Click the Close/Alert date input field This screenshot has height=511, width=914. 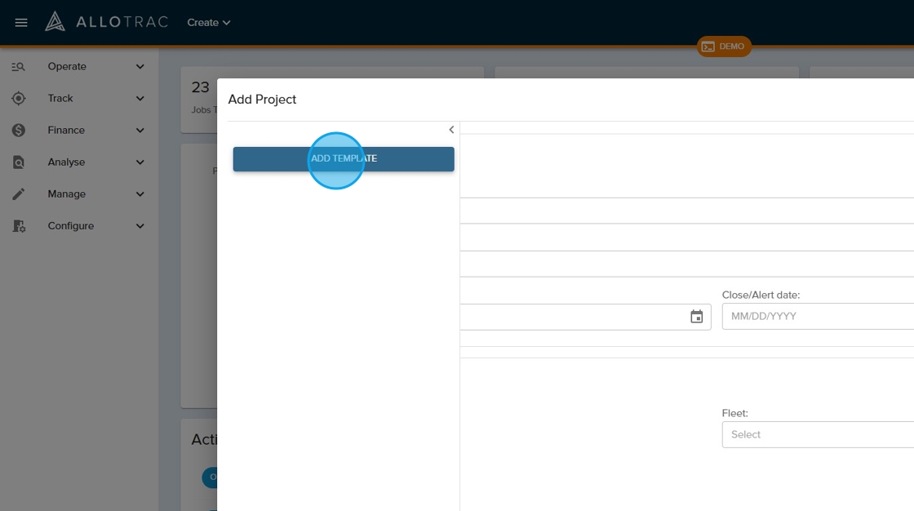(x=817, y=317)
